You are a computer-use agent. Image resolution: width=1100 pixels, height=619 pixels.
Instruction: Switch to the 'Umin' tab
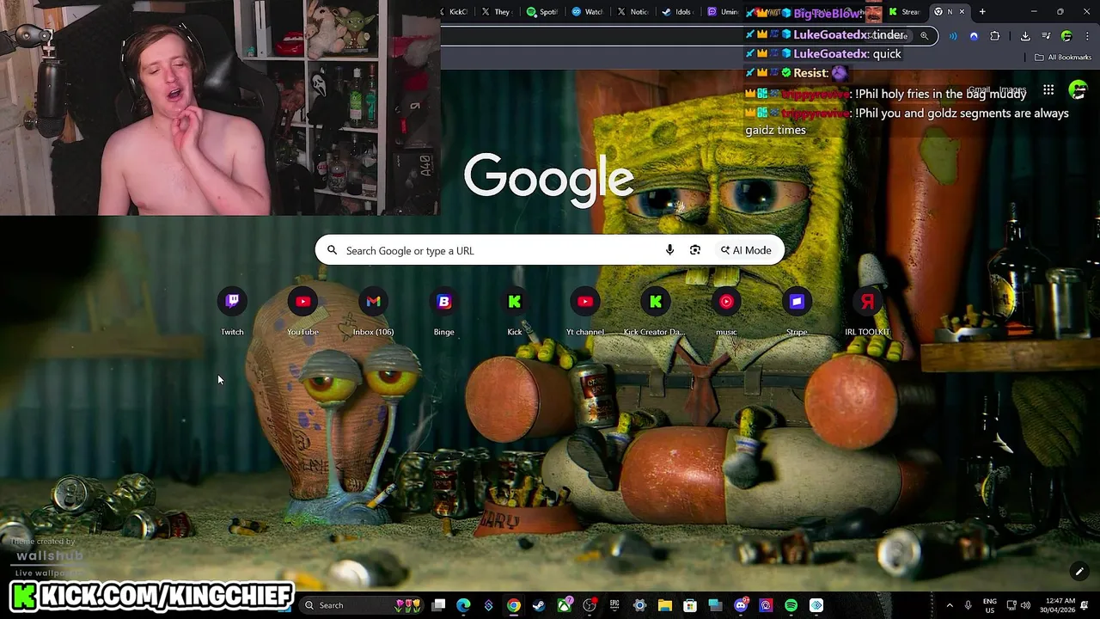[x=724, y=12]
